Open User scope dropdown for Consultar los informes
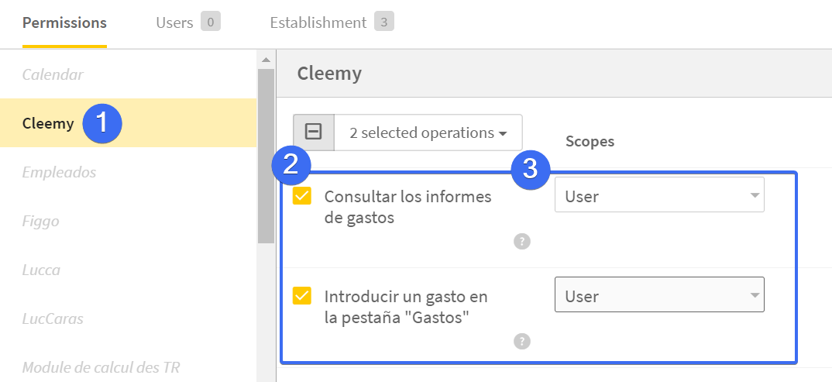Image resolution: width=832 pixels, height=382 pixels. (x=659, y=194)
